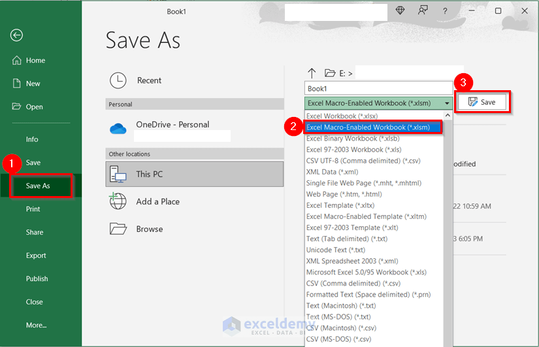Click the E: path breadcrumb
Image resolution: width=539 pixels, height=347 pixels.
tap(346, 73)
